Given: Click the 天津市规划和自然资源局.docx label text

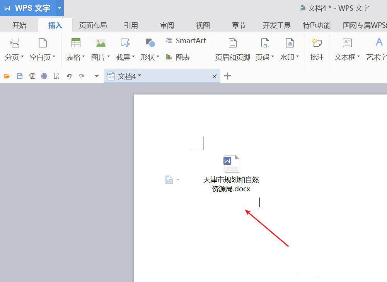Looking at the screenshot, I should pyautogui.click(x=231, y=184).
